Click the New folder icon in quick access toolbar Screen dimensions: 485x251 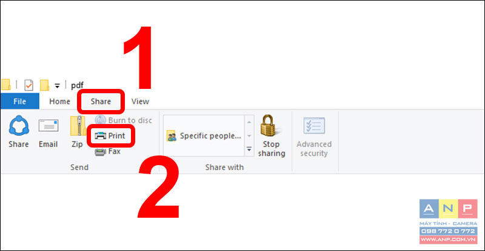44,85
